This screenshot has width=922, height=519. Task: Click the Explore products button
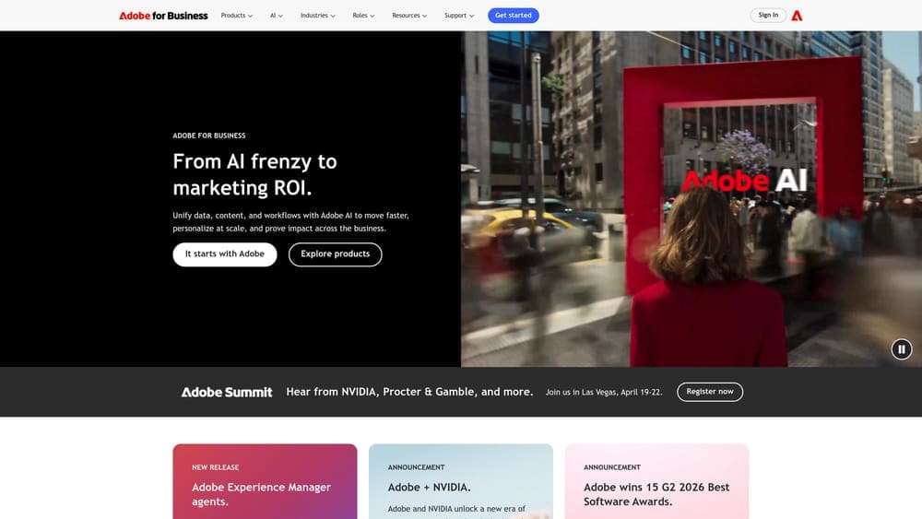click(x=336, y=254)
